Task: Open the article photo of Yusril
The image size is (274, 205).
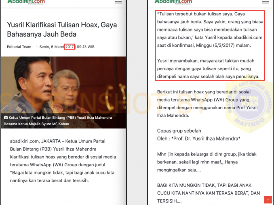Action: point(63,93)
